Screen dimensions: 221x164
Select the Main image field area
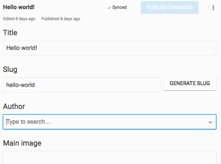coord(109,158)
